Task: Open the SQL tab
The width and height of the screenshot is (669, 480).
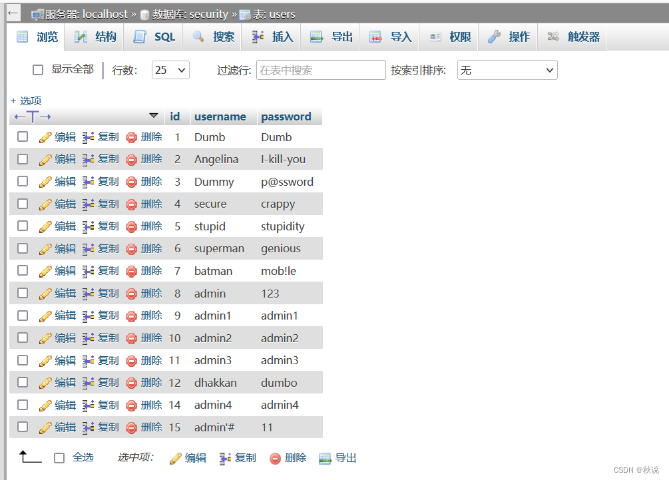Action: coord(154,37)
